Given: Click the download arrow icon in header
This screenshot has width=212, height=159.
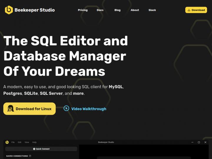Looking at the screenshot, I should click(x=189, y=10).
